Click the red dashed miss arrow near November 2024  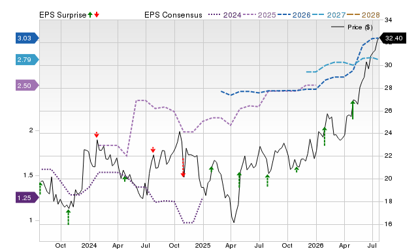pyautogui.click(x=183, y=168)
